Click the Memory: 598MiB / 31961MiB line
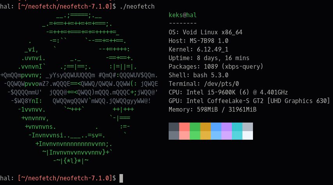This screenshot has width=333, height=185. (x=212, y=110)
